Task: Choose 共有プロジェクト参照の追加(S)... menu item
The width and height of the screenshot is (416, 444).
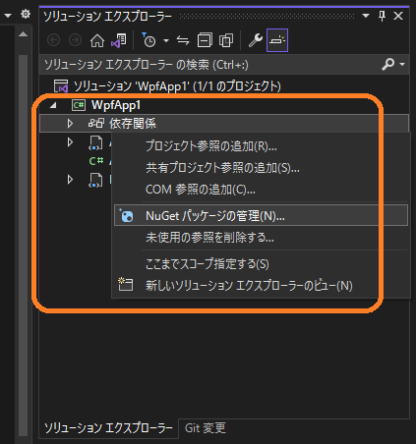Action: click(x=261, y=168)
